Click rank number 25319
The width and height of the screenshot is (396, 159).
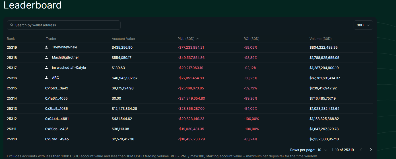point(12,48)
